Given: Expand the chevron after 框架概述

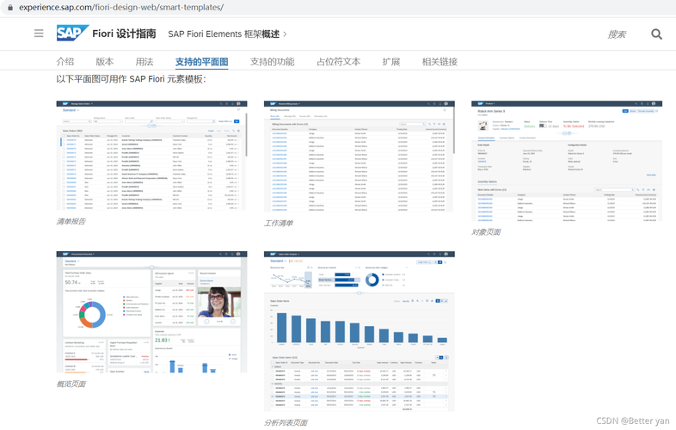Looking at the screenshot, I should [285, 34].
